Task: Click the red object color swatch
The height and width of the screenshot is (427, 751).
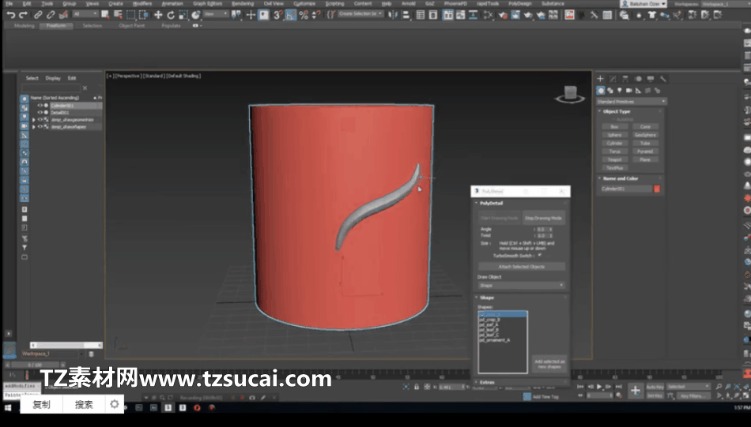Action: pos(656,189)
